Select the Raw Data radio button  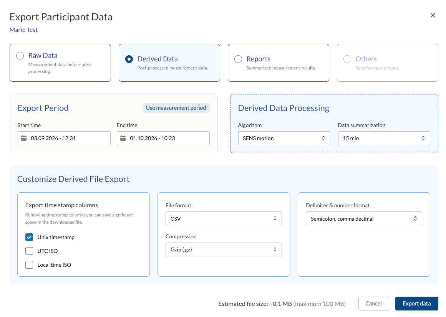click(x=20, y=56)
